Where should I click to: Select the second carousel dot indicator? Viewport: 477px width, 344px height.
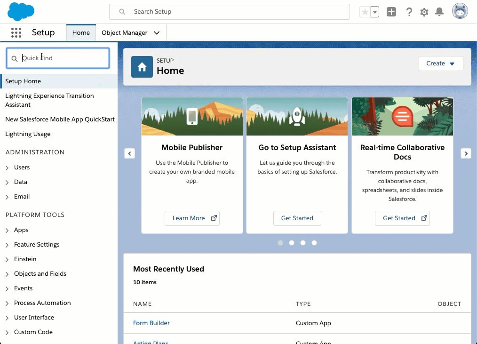(292, 243)
